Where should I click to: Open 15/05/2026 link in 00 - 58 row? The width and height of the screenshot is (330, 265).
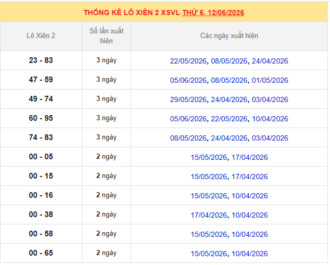[x=209, y=234]
